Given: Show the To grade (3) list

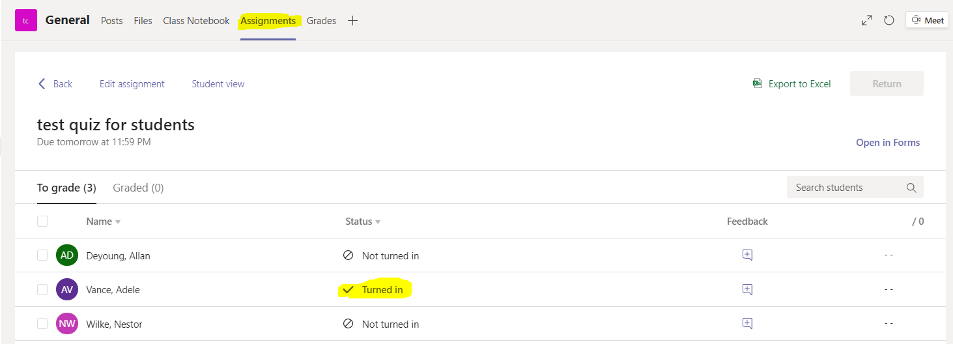Looking at the screenshot, I should (66, 188).
